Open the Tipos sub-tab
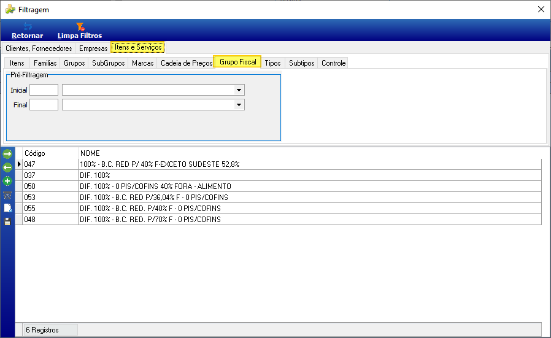The image size is (551, 338). click(272, 63)
